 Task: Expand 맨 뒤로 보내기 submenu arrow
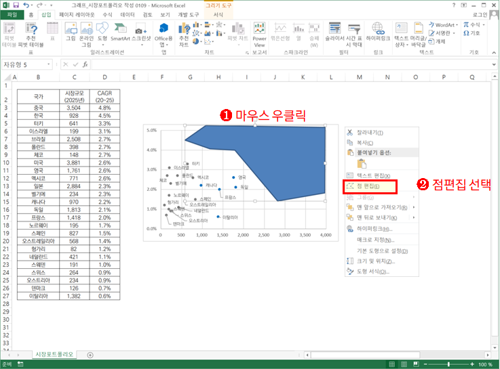414,217
